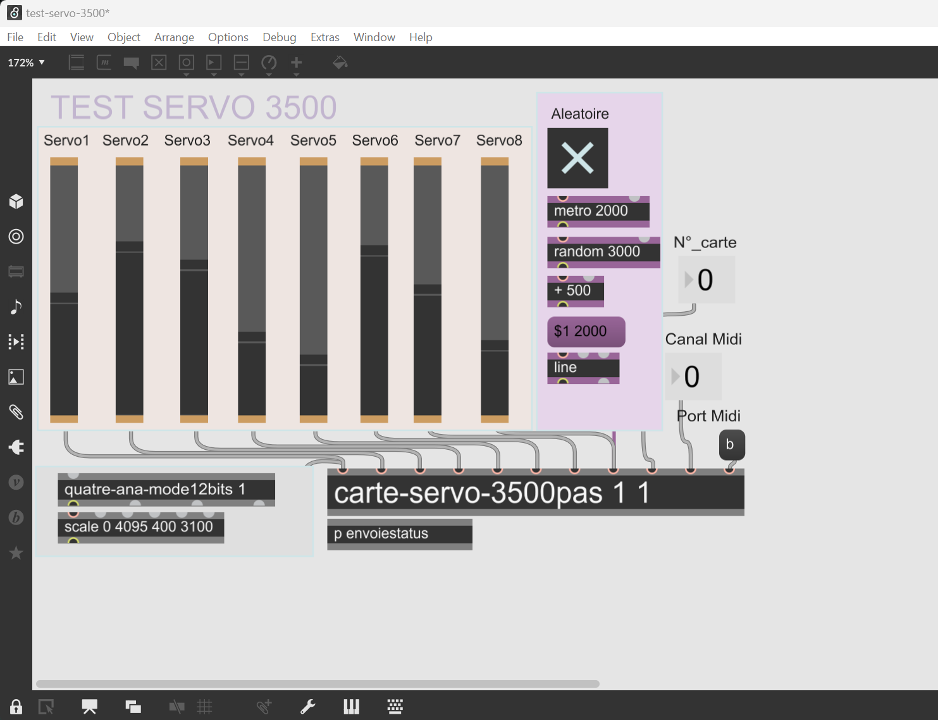Toggle presentation mode icon
Viewport: 938px width, 720px height.
(x=90, y=707)
